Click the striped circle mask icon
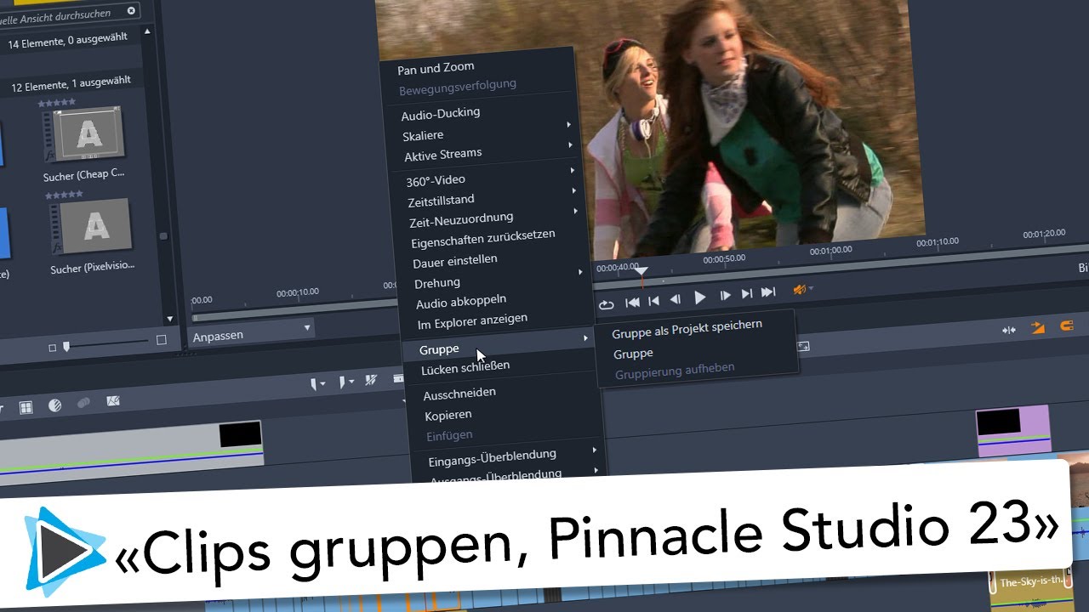The height and width of the screenshot is (612, 1089). pyautogui.click(x=54, y=406)
